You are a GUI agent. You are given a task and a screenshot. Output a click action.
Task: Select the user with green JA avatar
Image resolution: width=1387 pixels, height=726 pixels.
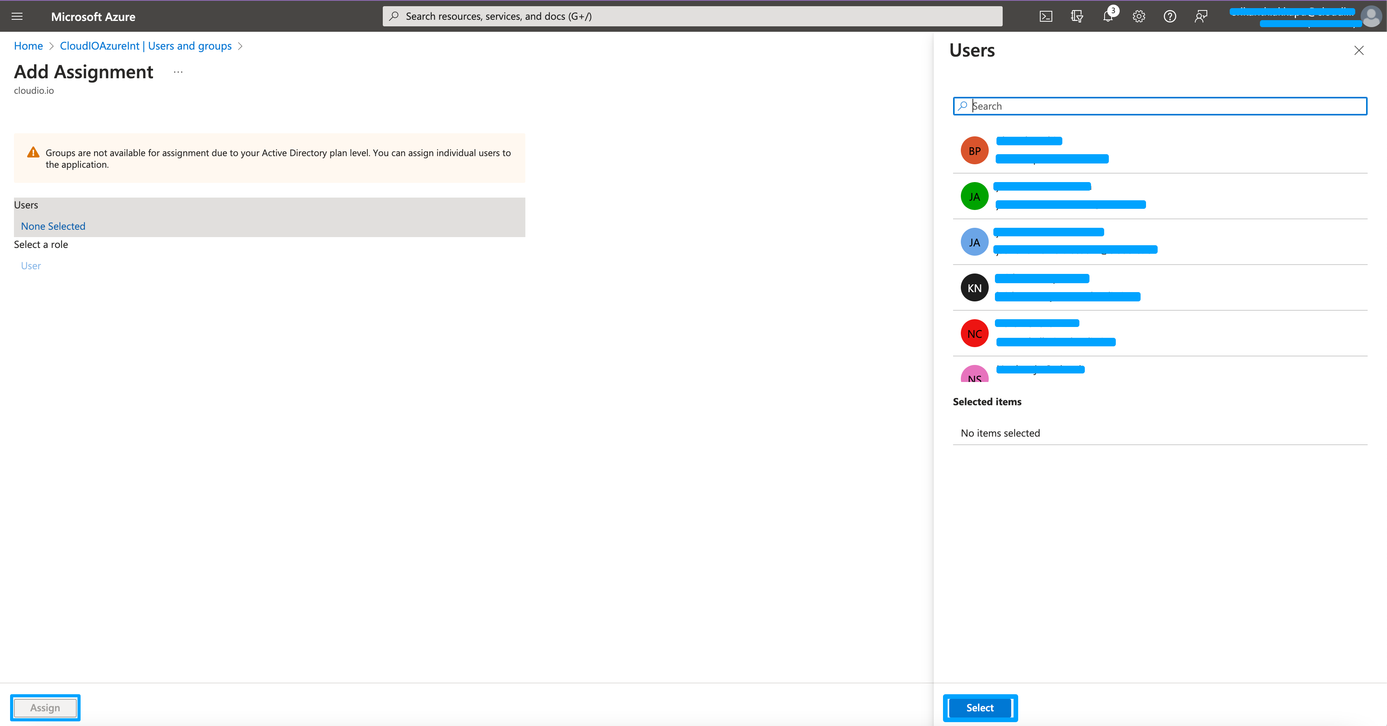coord(974,196)
